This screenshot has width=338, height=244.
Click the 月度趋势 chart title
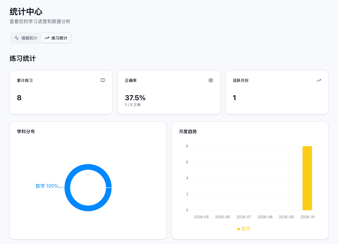coord(188,131)
